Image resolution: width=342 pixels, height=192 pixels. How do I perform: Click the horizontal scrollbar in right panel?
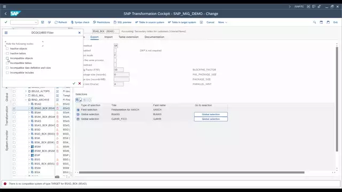(x=191, y=172)
